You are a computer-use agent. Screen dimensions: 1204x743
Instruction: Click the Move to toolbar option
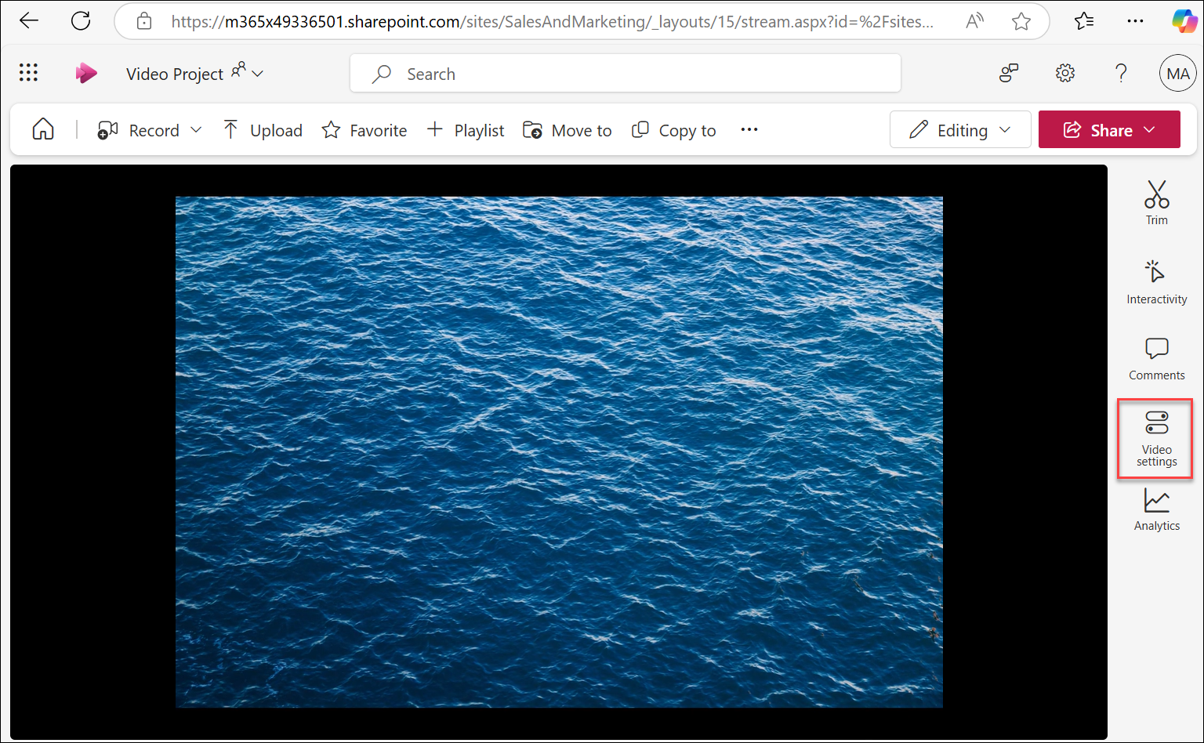pos(567,129)
